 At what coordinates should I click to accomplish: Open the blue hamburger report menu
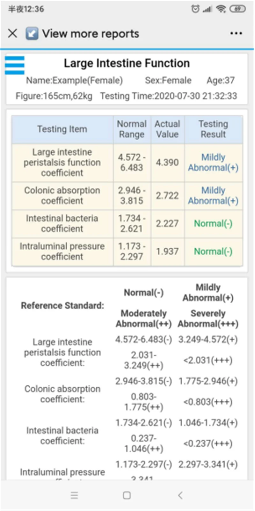[15, 65]
